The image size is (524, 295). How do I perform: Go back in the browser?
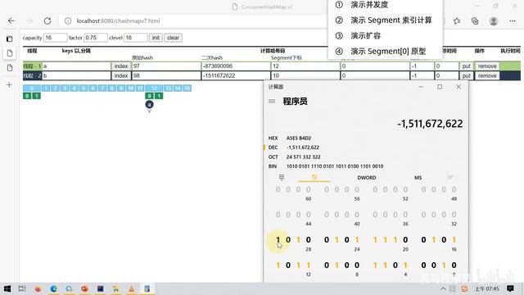pos(11,20)
